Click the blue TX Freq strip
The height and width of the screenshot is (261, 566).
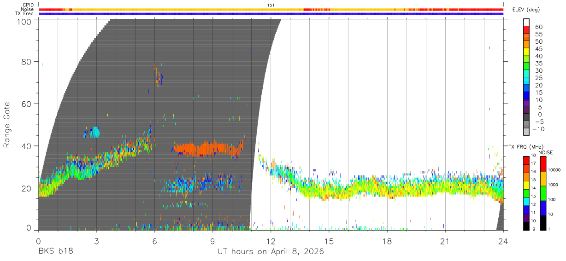coord(271,14)
